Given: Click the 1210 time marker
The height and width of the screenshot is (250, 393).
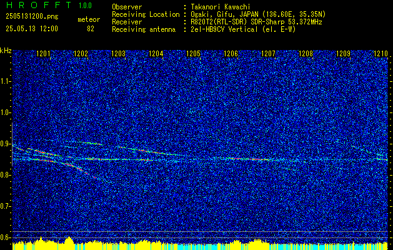Looking at the screenshot, I should click(381, 54).
